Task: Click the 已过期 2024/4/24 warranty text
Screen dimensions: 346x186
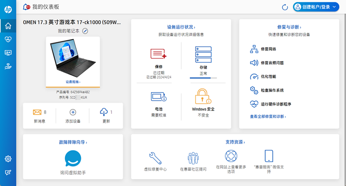Action: point(159,77)
